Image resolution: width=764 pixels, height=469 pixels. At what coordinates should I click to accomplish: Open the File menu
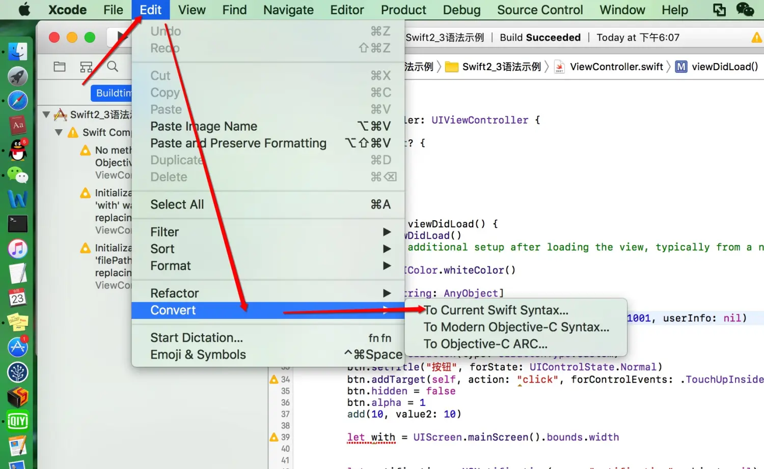pos(113,10)
